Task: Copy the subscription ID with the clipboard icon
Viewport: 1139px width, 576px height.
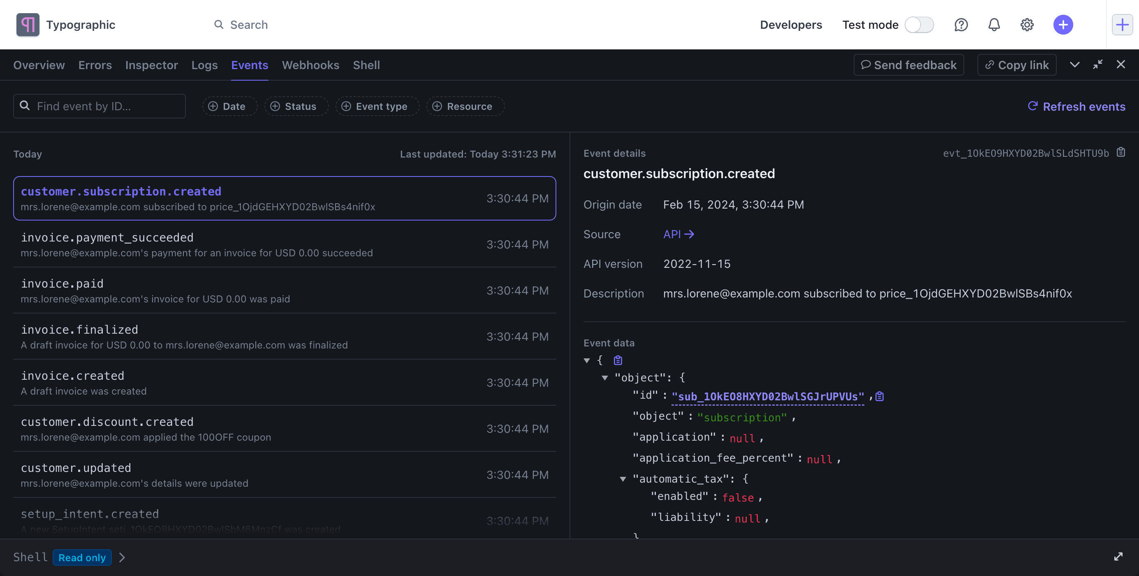Action: point(880,396)
